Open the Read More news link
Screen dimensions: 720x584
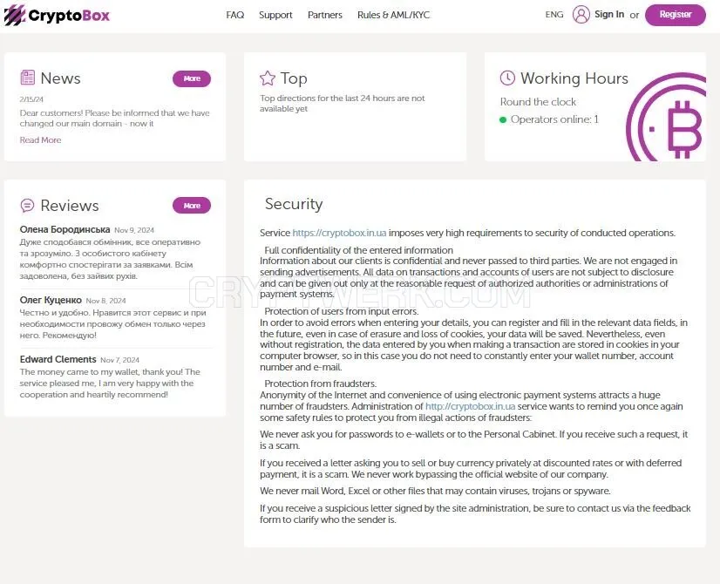point(40,140)
